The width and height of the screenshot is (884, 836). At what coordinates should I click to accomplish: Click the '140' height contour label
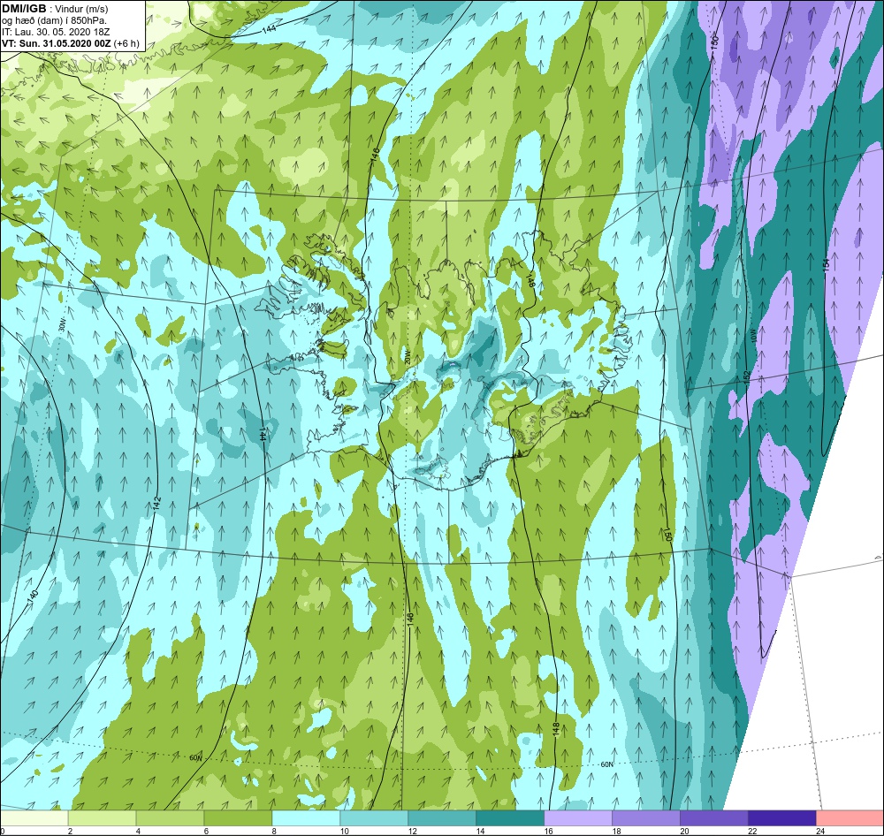tap(33, 597)
